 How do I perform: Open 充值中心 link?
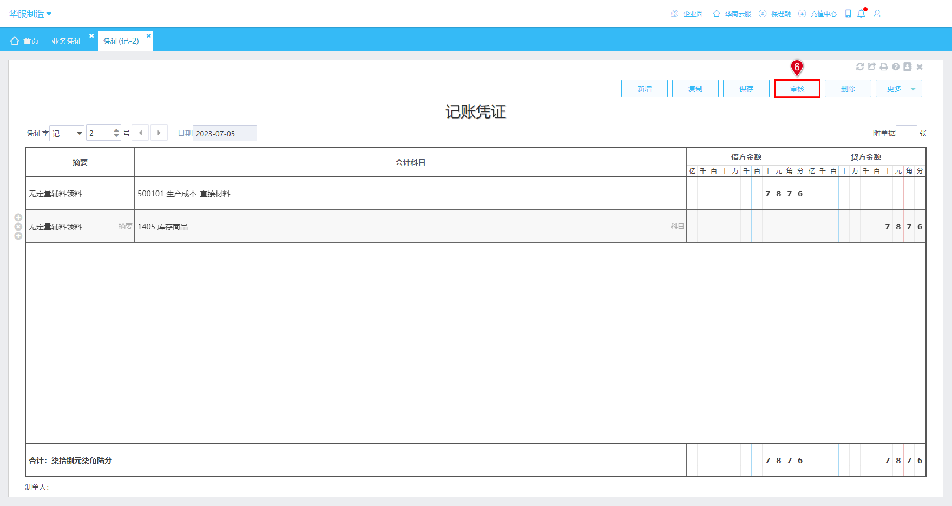(817, 14)
